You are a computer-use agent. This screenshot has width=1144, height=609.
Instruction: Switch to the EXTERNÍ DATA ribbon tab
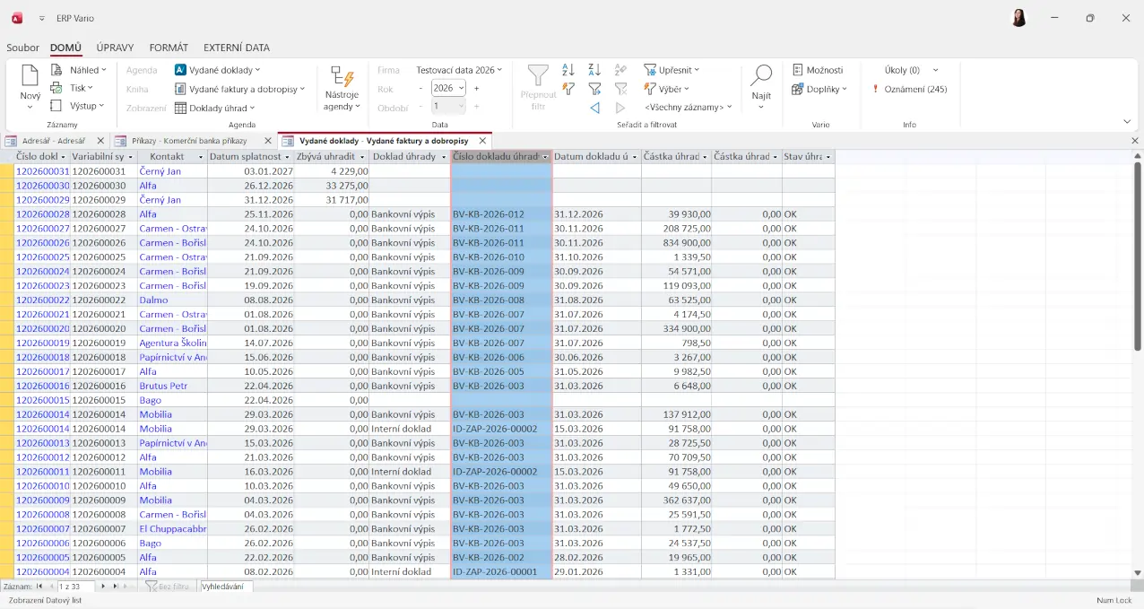[236, 48]
